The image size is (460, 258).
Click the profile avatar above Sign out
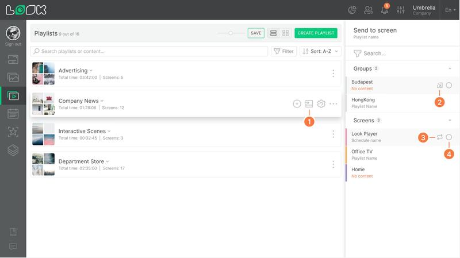tap(13, 33)
